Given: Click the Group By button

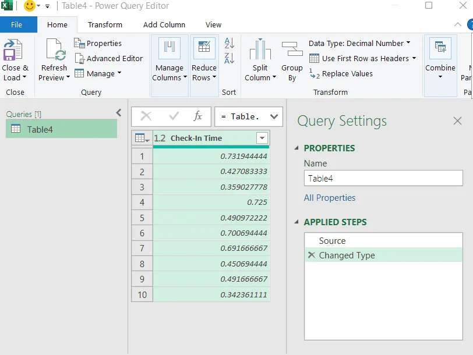Looking at the screenshot, I should [292, 61].
